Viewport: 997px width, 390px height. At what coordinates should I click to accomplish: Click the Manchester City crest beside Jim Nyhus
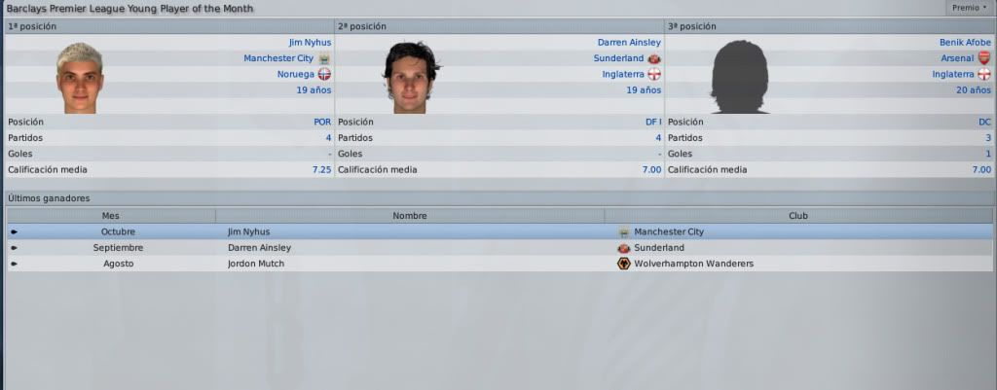tap(324, 58)
